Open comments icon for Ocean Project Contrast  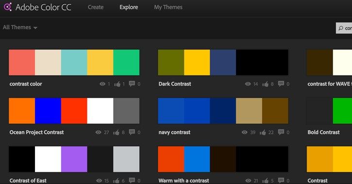[132, 132]
